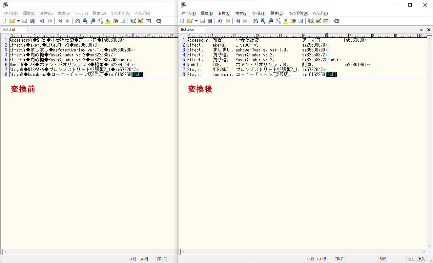Click the SJIS encoding field in status bar
433x263 pixels.
(x=383, y=259)
